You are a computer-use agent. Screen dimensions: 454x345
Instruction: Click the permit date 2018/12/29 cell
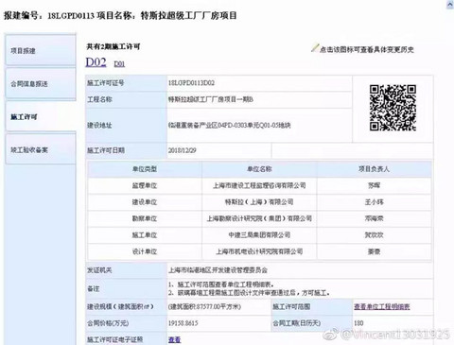click(218, 150)
